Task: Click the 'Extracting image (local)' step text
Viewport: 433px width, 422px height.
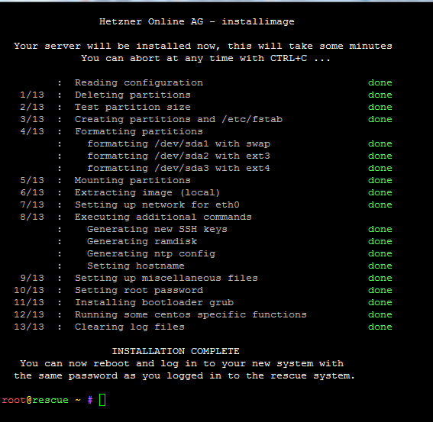Action: (x=147, y=192)
